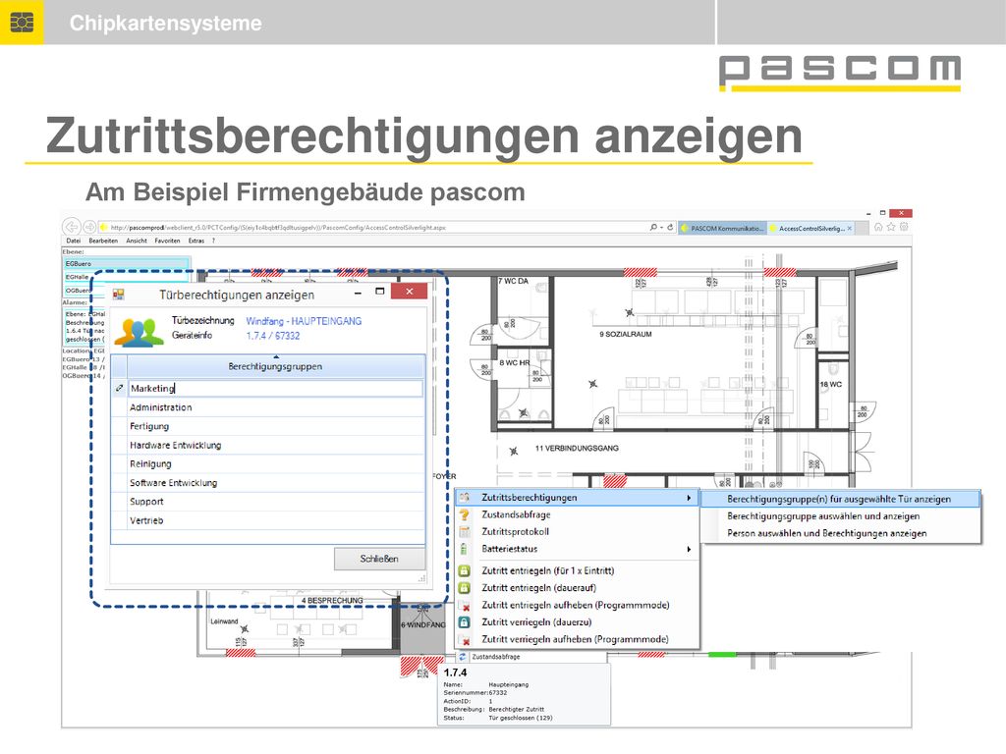Click the favorites star icon
Viewport: 1006px width, 754px height.
[891, 227]
